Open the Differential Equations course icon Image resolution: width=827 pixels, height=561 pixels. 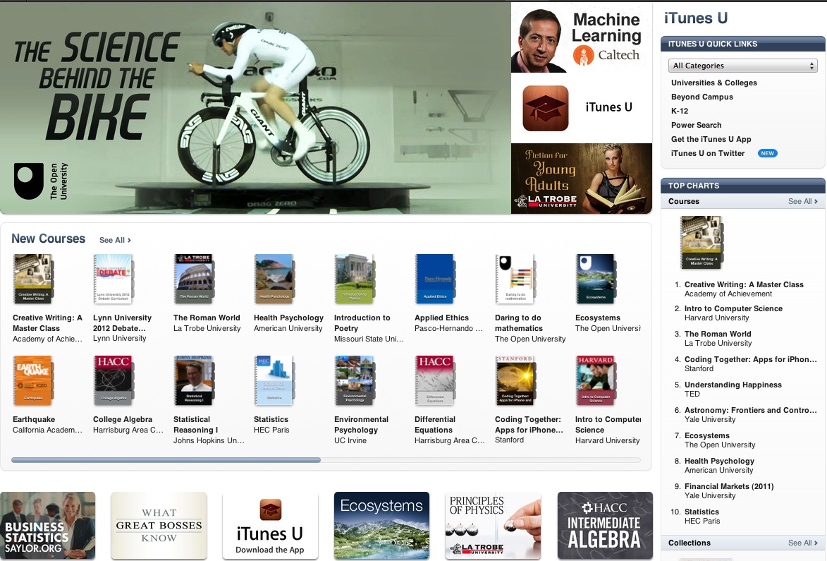(x=434, y=380)
